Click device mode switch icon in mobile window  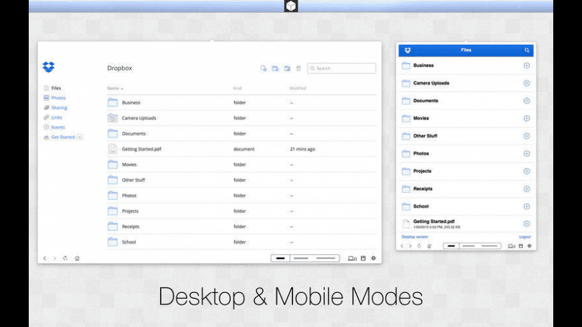point(512,246)
